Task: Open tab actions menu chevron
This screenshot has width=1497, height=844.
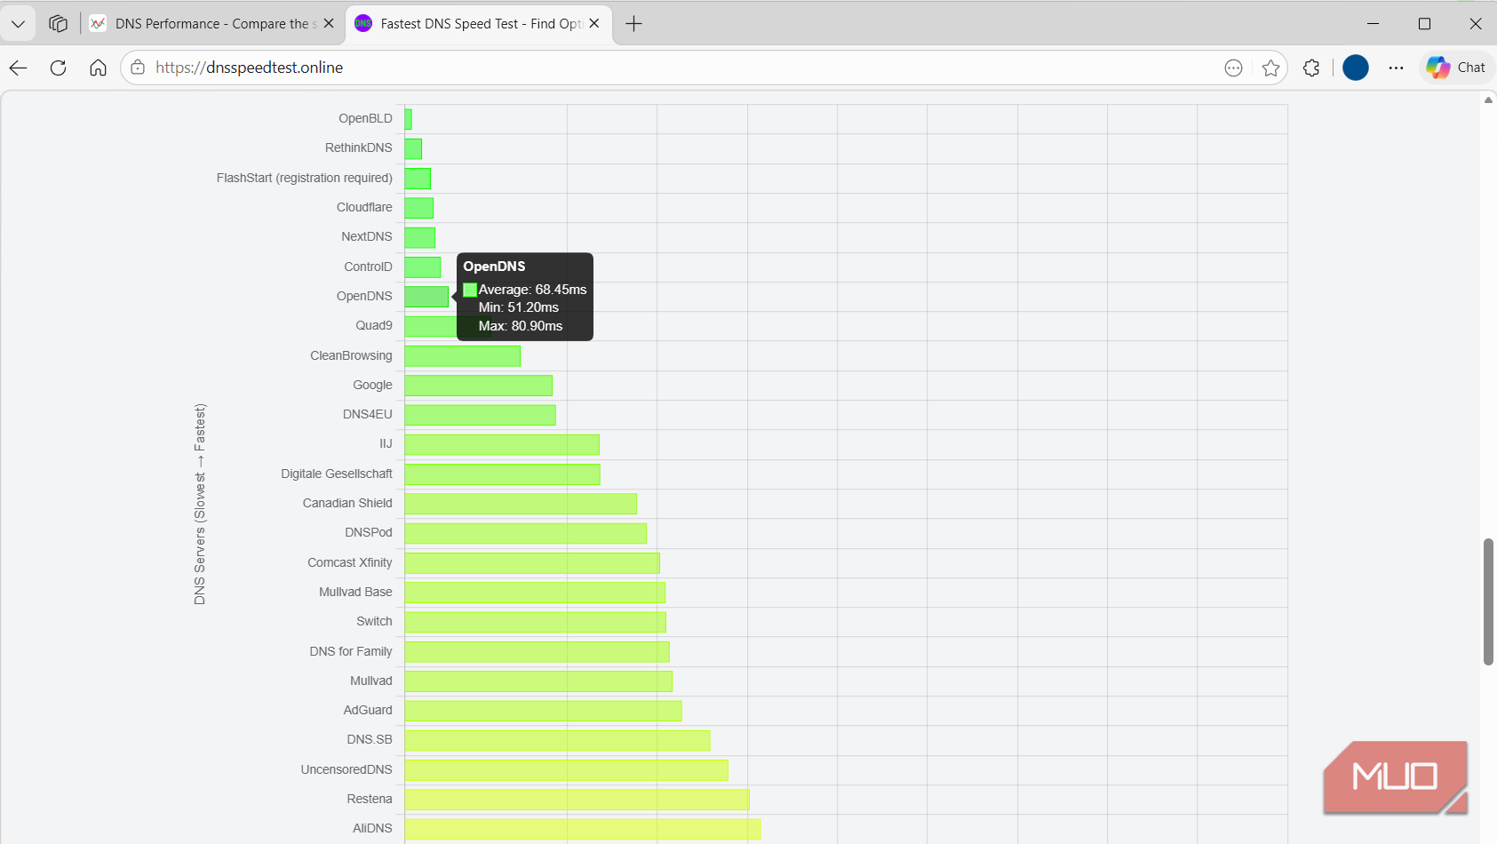Action: coord(18,24)
